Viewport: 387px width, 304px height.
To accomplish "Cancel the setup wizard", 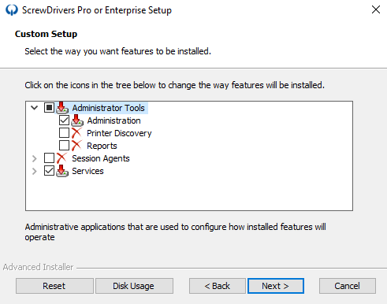I will tap(348, 286).
